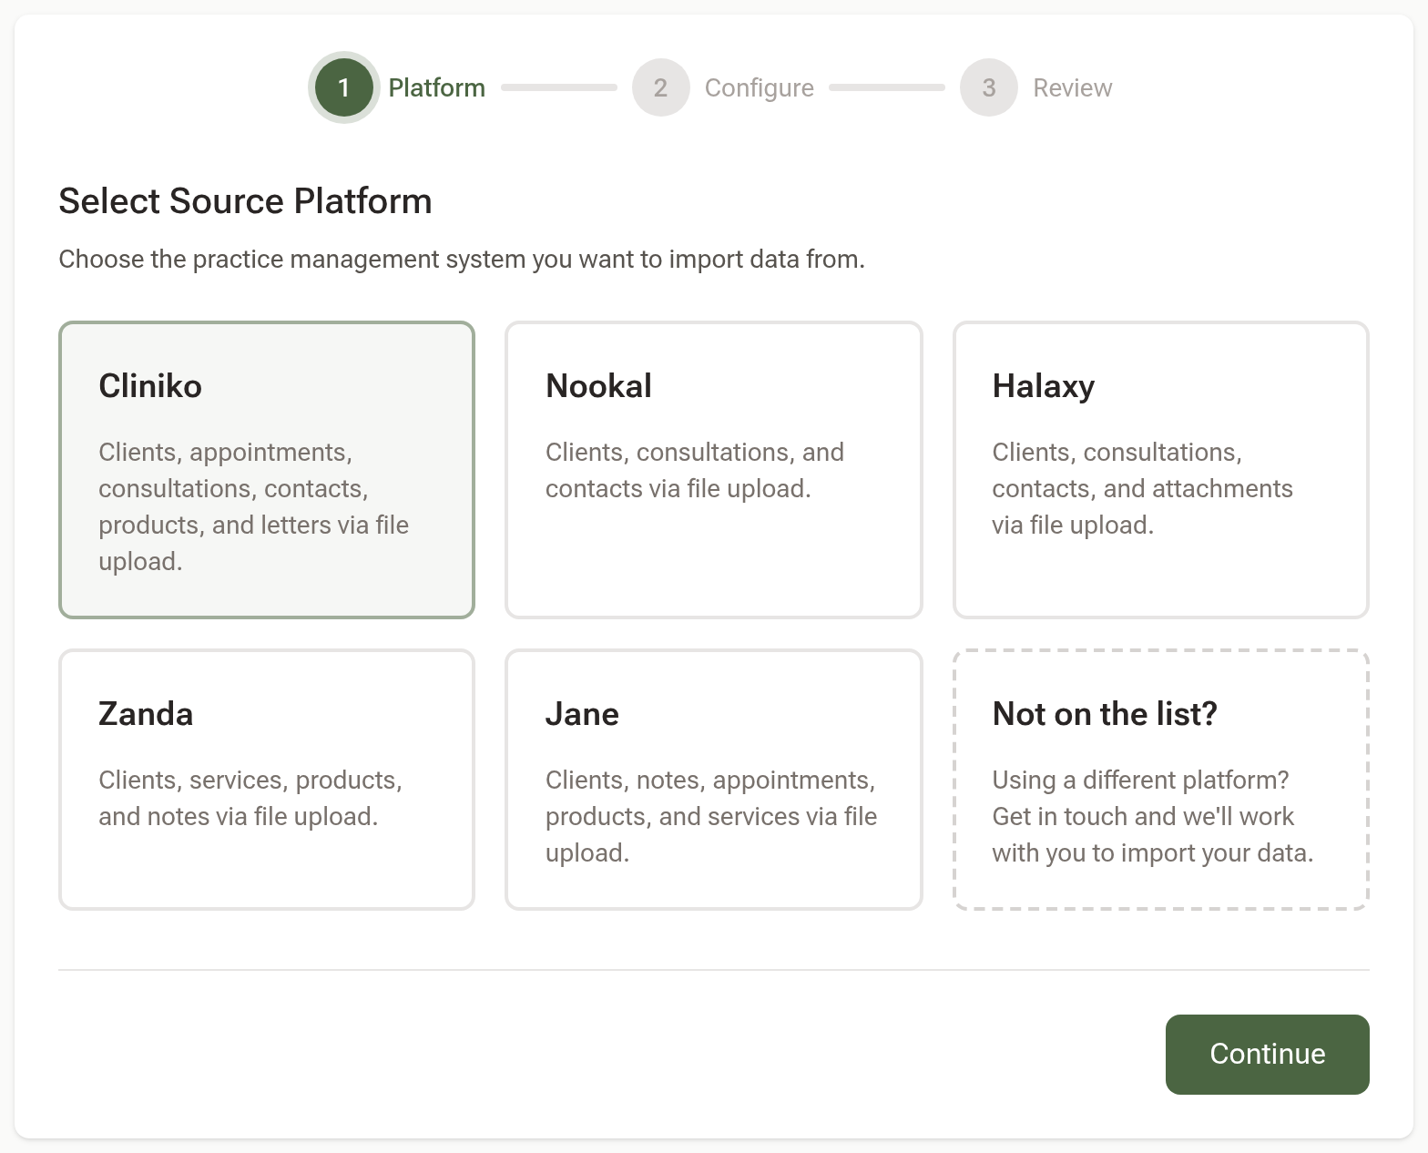
Task: Click 'Get in touch and we'll work' text
Action: (x=1143, y=817)
